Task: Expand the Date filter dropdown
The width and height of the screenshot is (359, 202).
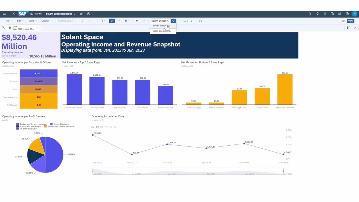Action: click(x=37, y=28)
